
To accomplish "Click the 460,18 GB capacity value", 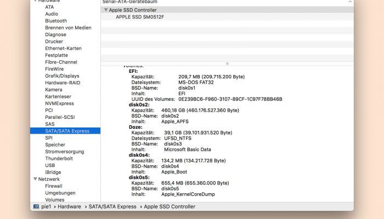I will coord(200,110).
